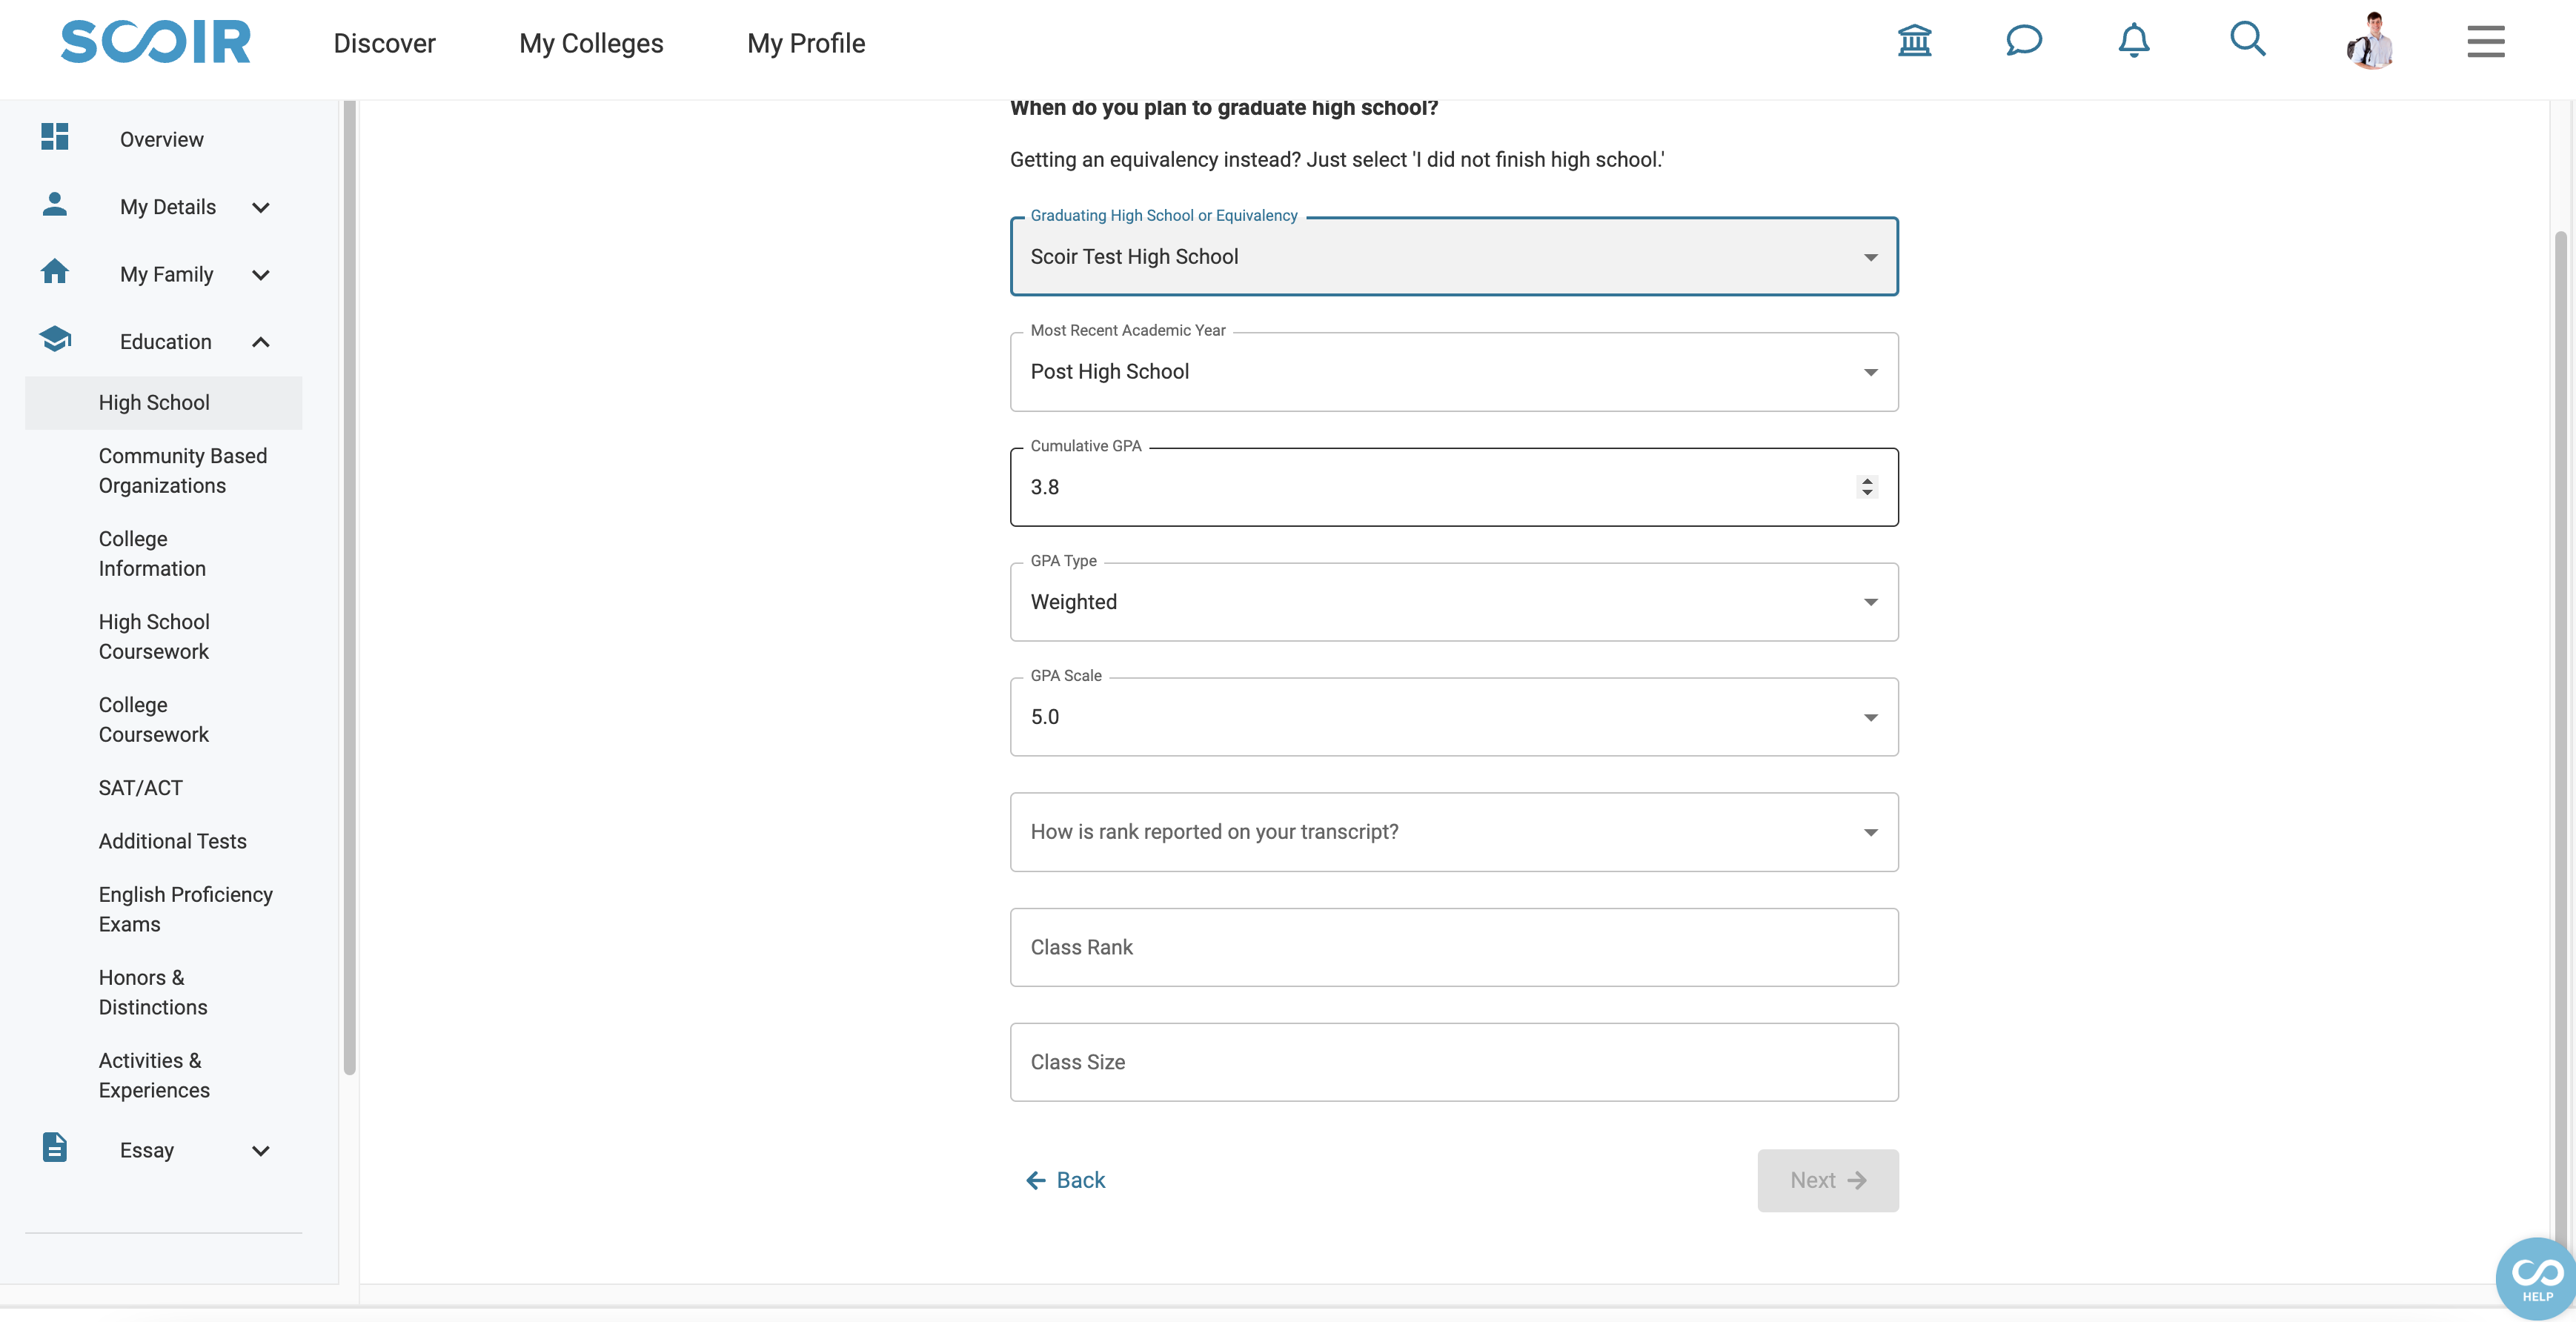The width and height of the screenshot is (2576, 1322).
Task: Select High School in the sidebar
Action: click(164, 403)
